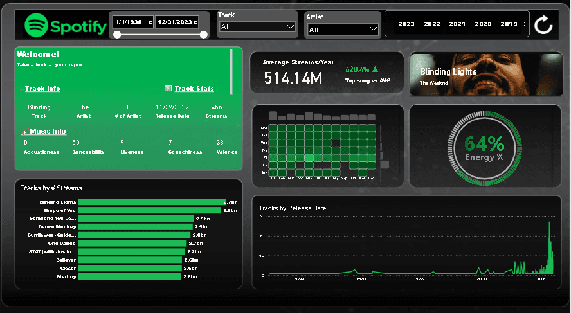Screen dimensions: 571x313
Task: Select the Blinding Lights bar in chart
Action: tap(152, 202)
